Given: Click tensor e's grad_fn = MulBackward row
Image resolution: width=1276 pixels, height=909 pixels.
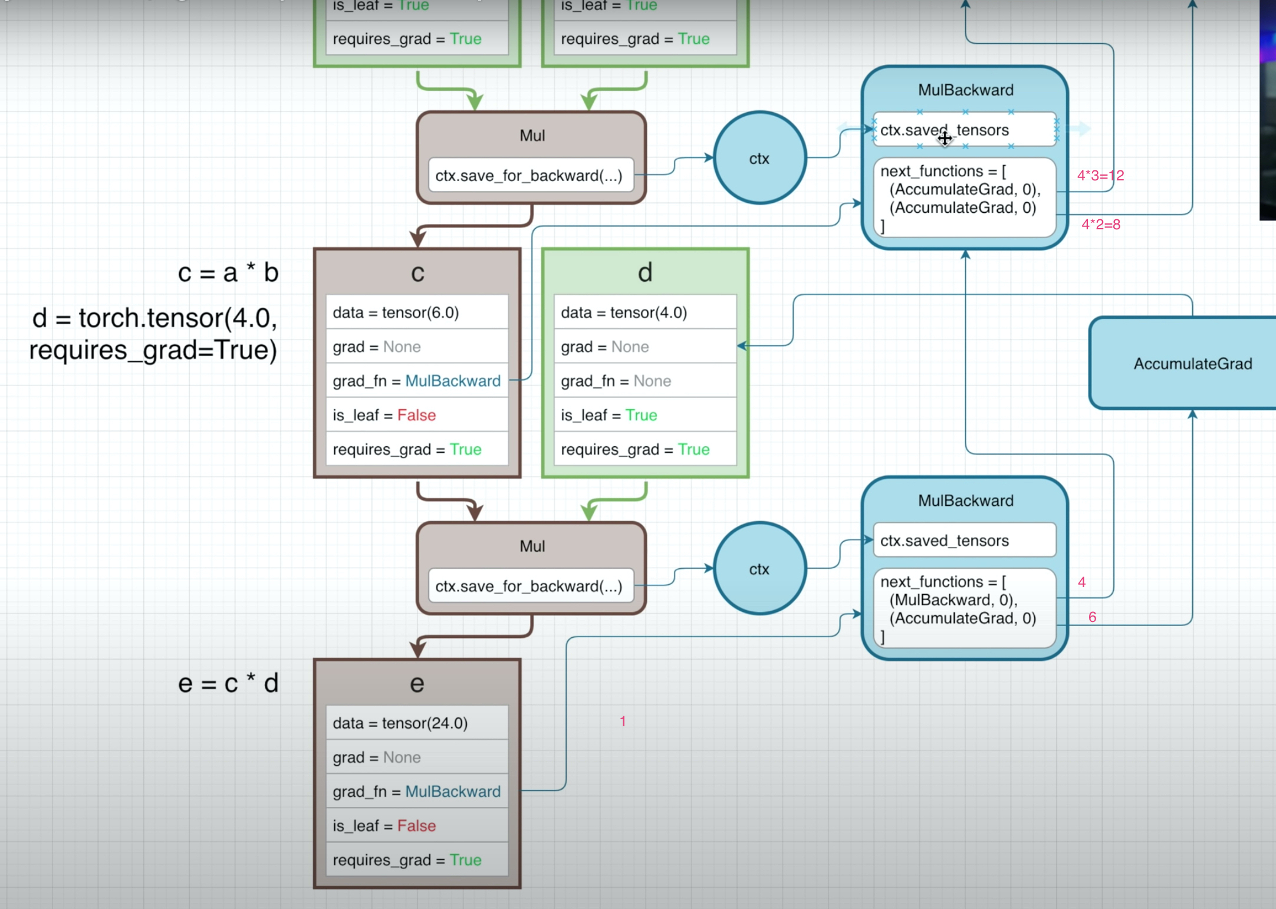Looking at the screenshot, I should pyautogui.click(x=417, y=791).
